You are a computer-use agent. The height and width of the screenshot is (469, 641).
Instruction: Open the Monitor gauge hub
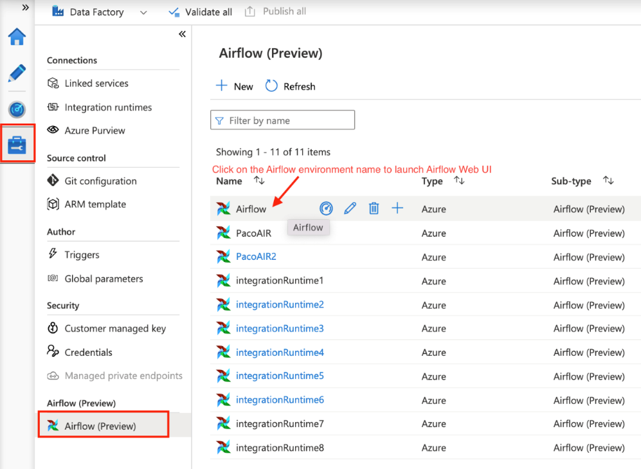[17, 109]
